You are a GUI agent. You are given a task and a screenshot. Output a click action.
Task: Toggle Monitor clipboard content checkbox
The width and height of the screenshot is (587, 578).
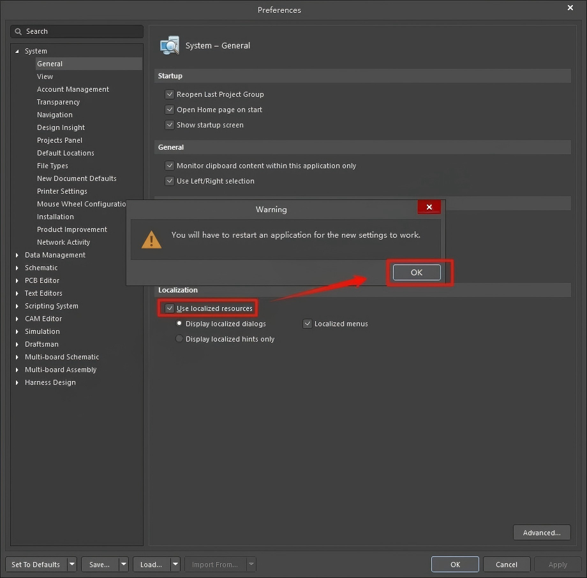click(x=170, y=166)
